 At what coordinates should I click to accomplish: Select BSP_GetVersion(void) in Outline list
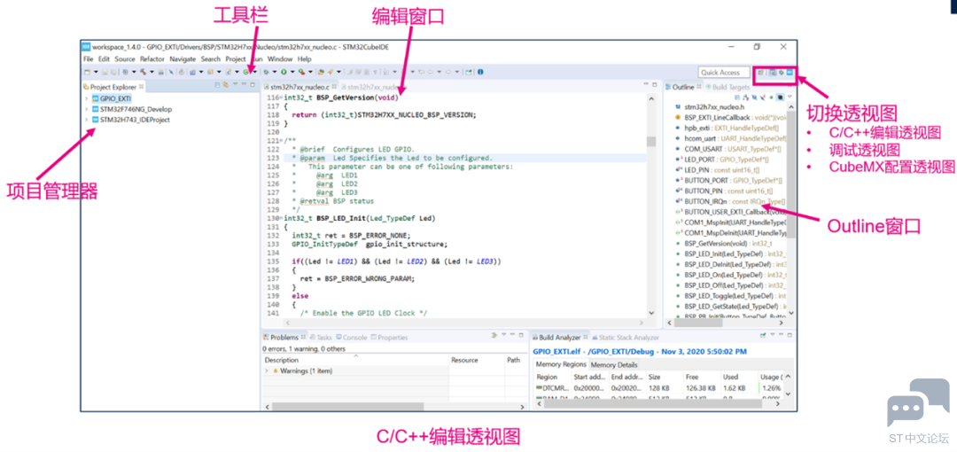(727, 243)
